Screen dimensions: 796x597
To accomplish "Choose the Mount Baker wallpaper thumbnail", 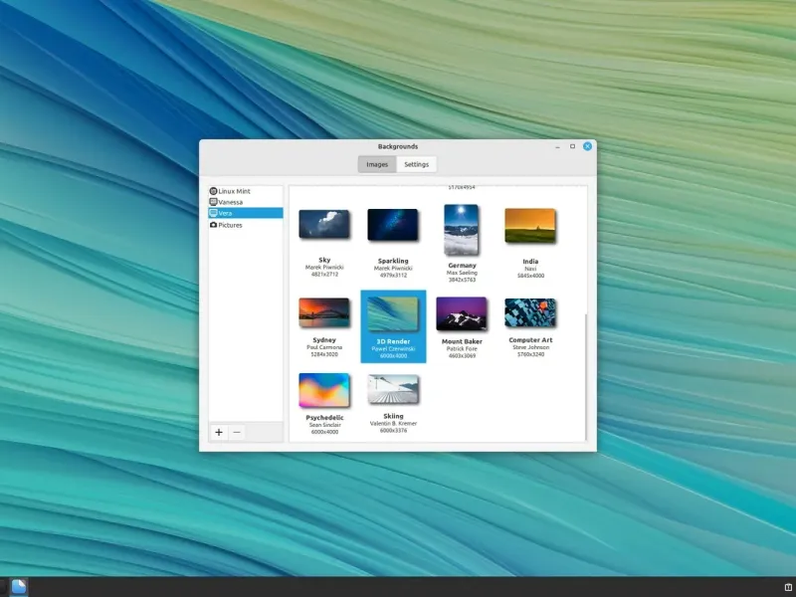I will (462, 313).
